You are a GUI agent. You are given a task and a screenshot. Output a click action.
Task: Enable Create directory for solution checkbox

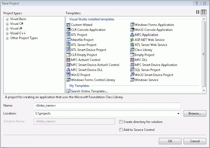(x=121, y=122)
